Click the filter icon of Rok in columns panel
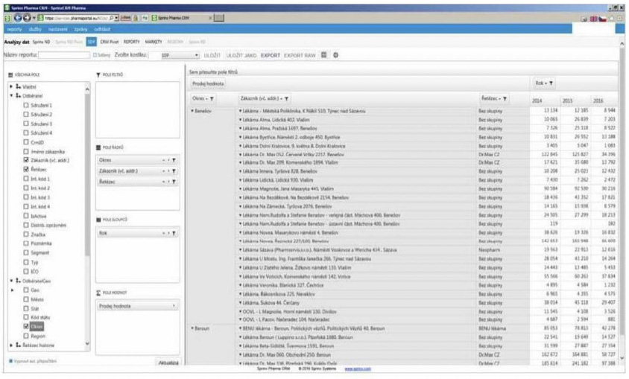 coord(174,233)
